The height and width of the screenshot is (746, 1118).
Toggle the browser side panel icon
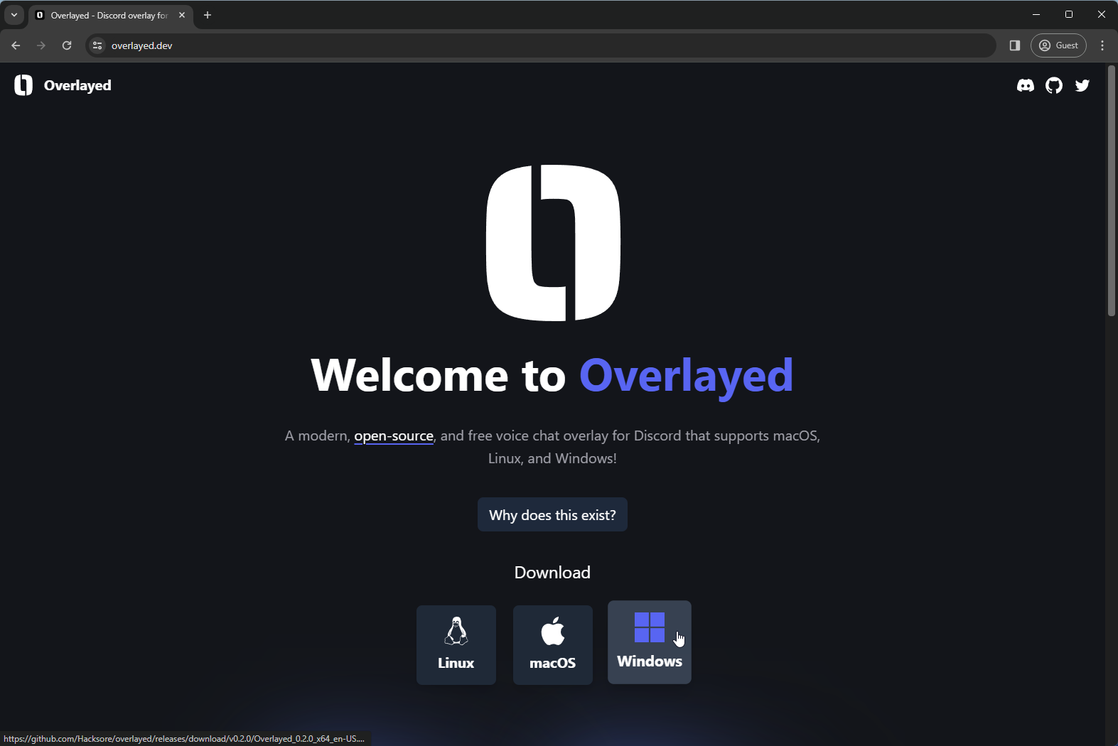1014,45
